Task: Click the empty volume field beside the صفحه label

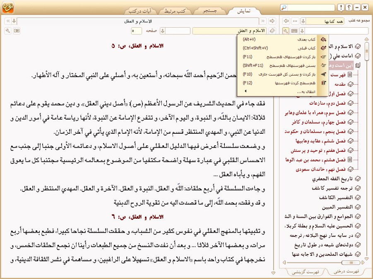Action: [178, 31]
